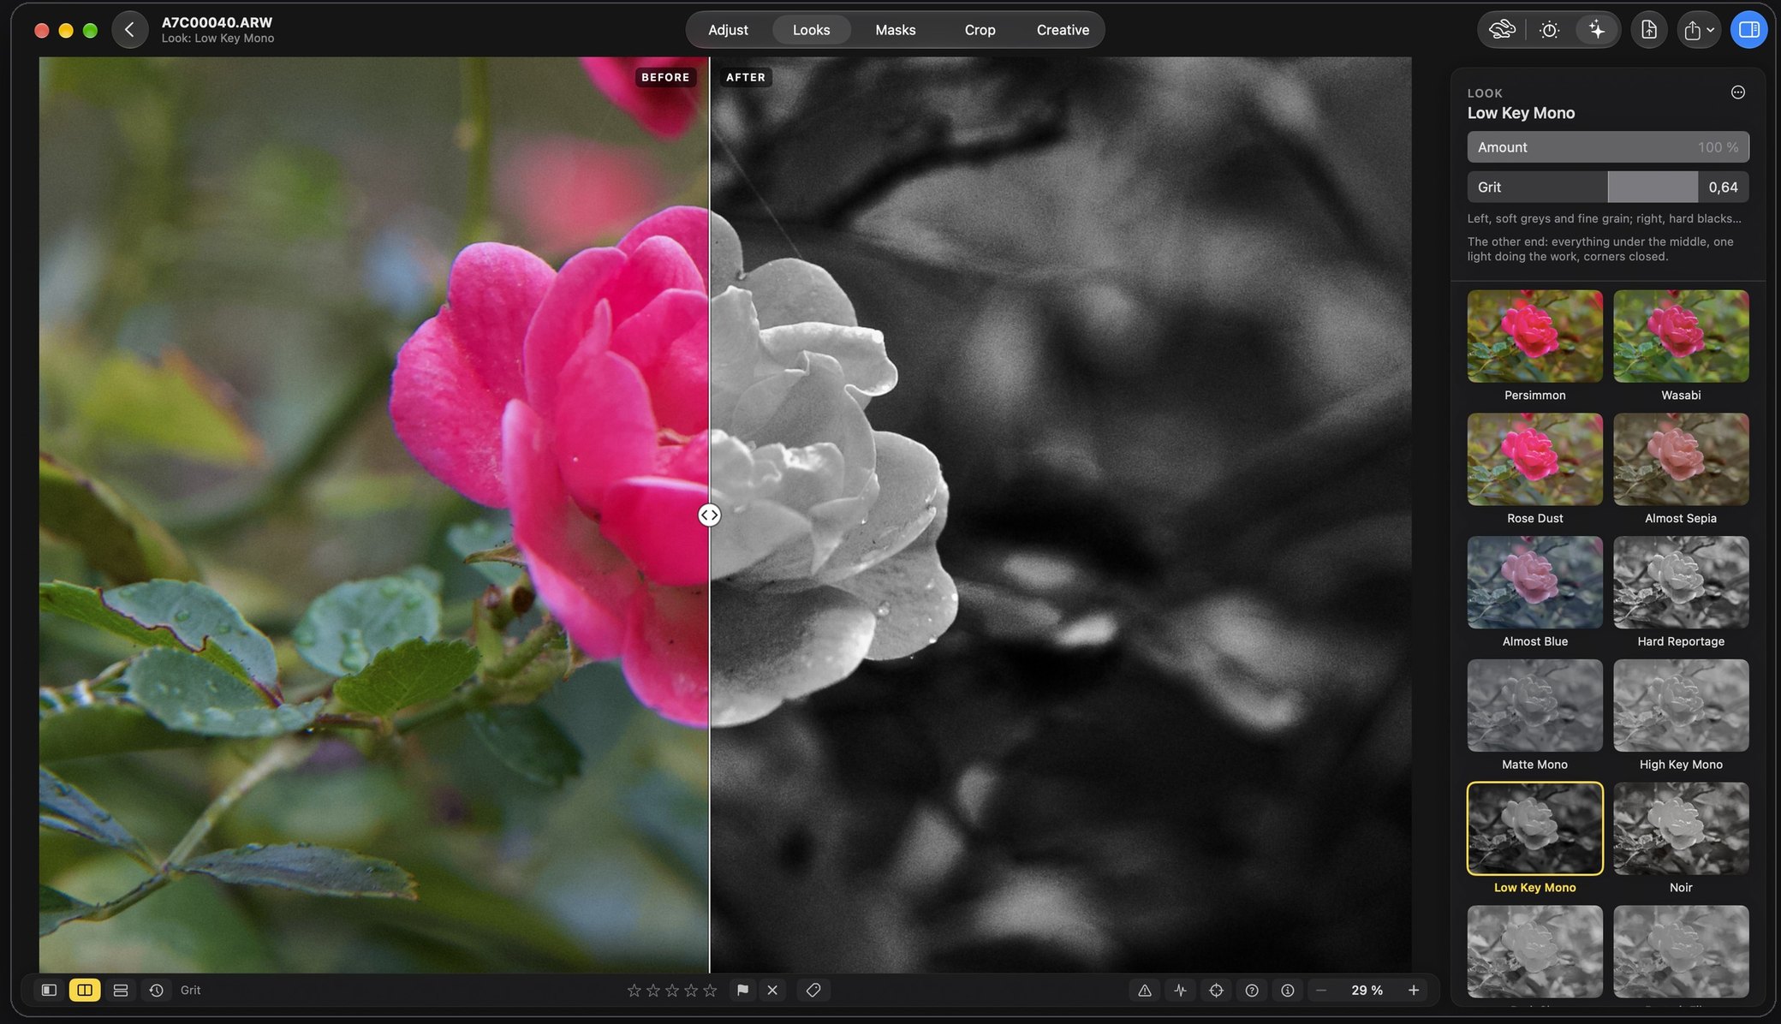Click the document export icon
The height and width of the screenshot is (1024, 1781).
pos(1648,30)
